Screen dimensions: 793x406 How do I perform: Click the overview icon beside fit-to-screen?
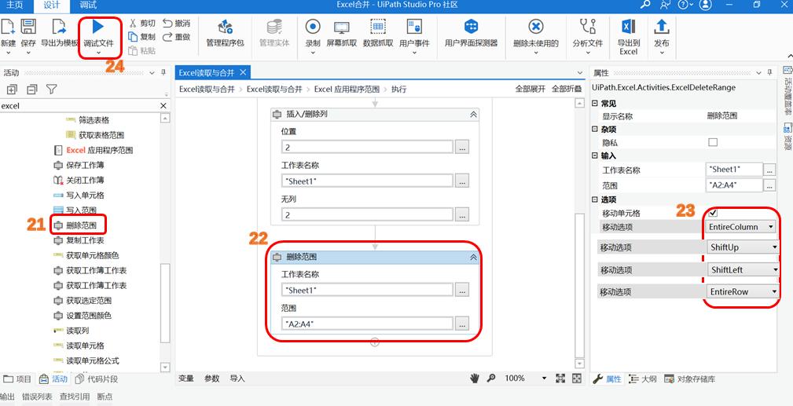coord(577,379)
